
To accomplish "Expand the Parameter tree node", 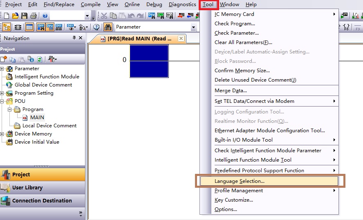I will coord(2,69).
